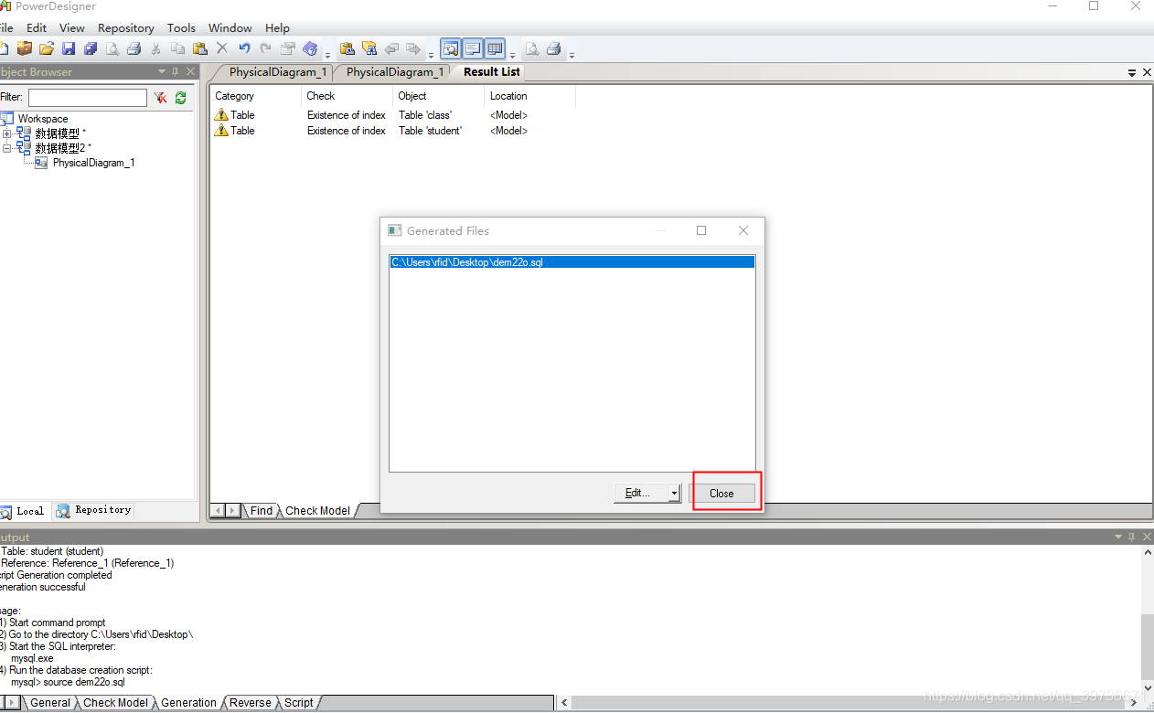Click the Print icon next to the Cut scissors
The height and width of the screenshot is (713, 1154).
134,48
